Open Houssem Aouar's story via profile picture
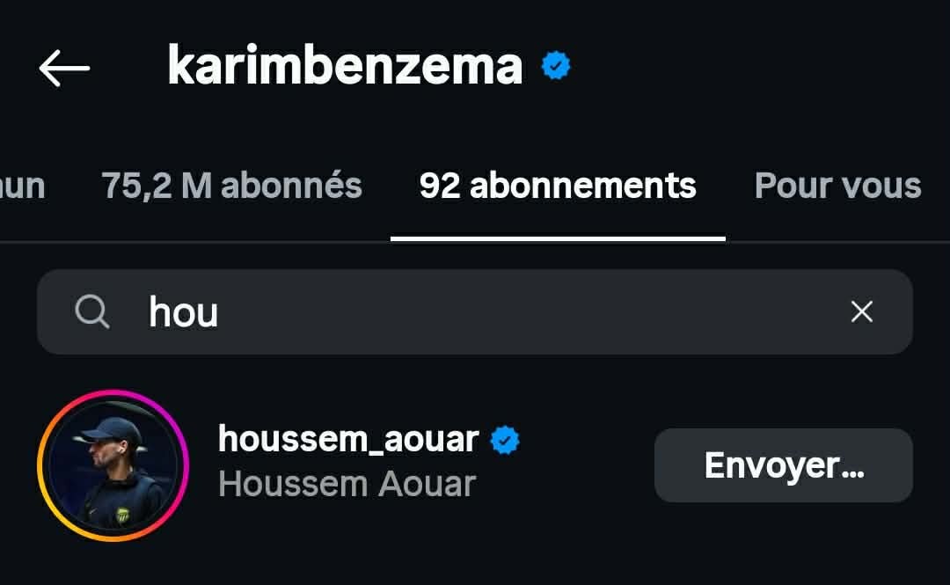The width and height of the screenshot is (950, 585). (113, 464)
